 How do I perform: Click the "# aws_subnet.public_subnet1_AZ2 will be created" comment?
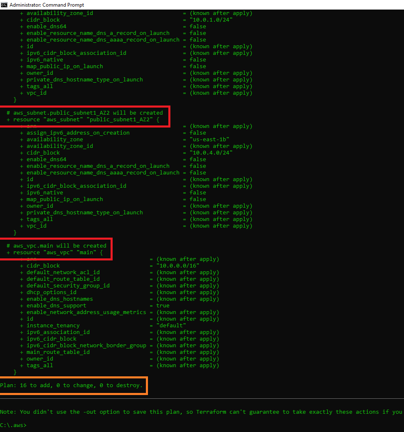pos(85,113)
